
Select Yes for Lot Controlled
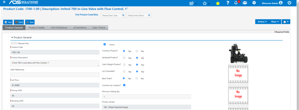tap(124, 71)
